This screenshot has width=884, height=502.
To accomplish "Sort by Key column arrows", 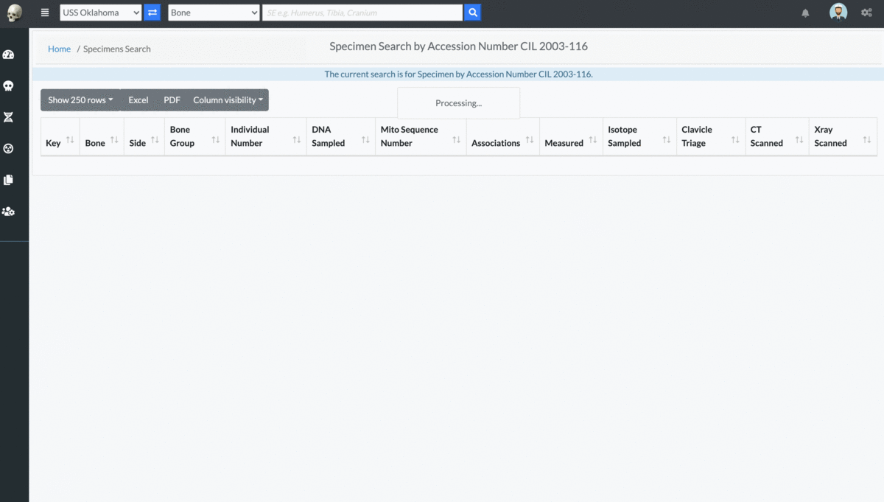I will tap(70, 140).
